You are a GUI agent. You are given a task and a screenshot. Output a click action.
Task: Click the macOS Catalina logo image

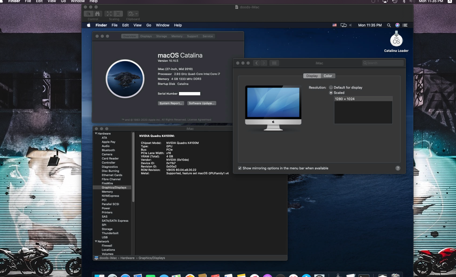pyautogui.click(x=125, y=79)
